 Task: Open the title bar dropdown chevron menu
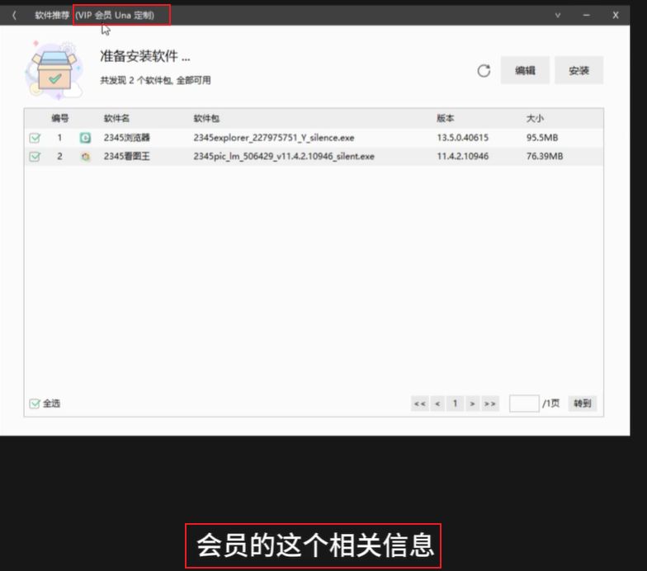[558, 16]
